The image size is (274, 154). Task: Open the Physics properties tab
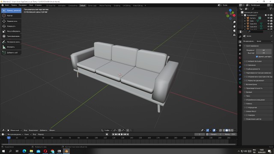tap(240, 75)
